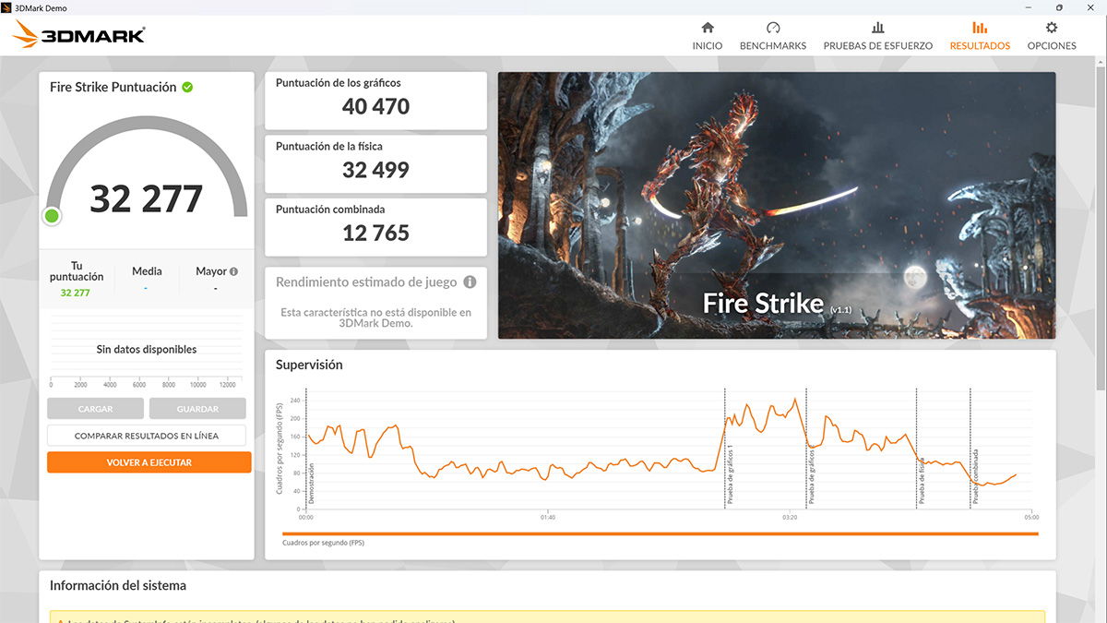Click the green dot on the score gauge
This screenshot has height=623, width=1107.
tap(52, 216)
